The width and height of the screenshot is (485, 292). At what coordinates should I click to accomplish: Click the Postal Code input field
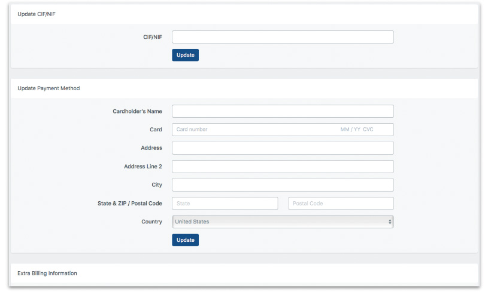[341, 203]
